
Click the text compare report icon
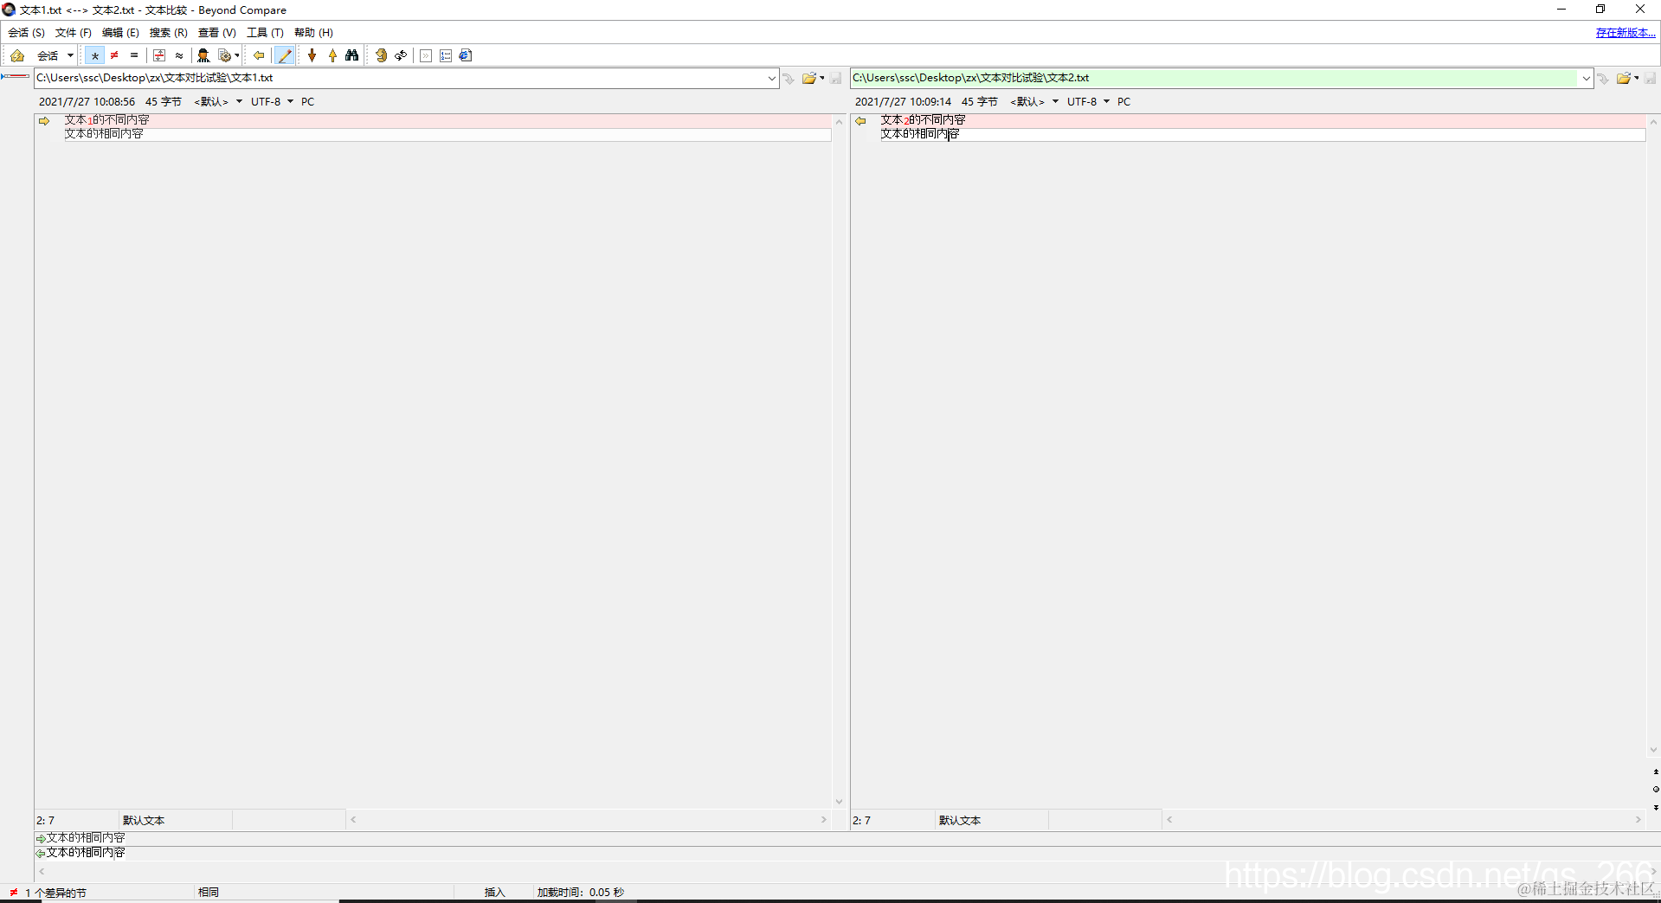click(x=466, y=55)
